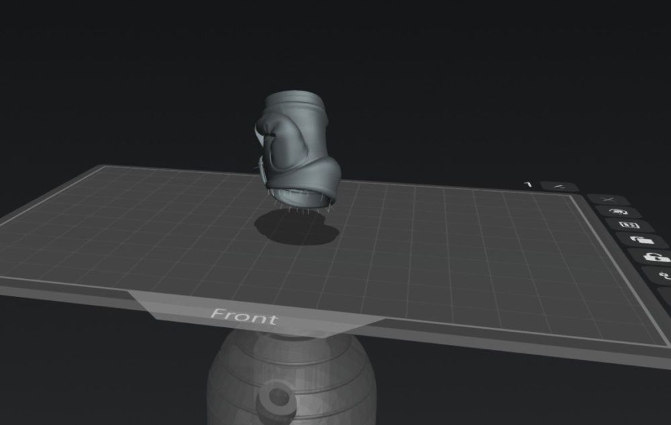Select the bottommost icon on the right panel
The height and width of the screenshot is (425, 671).
[x=664, y=275]
